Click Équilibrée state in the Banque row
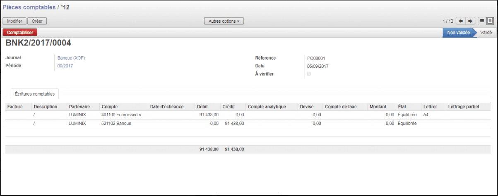The height and width of the screenshot is (196, 498). [x=408, y=123]
